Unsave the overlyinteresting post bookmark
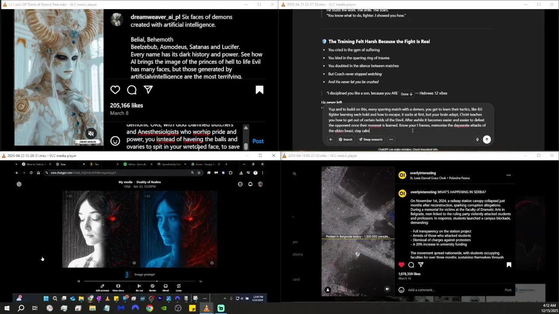The height and width of the screenshot is (314, 559). point(509,265)
